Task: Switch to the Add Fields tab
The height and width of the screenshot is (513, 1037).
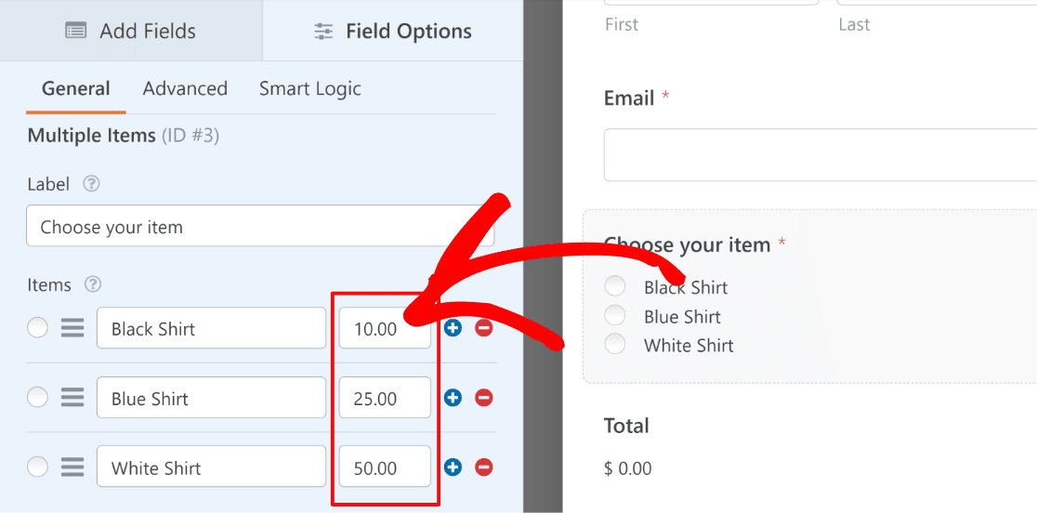Action: point(131,31)
